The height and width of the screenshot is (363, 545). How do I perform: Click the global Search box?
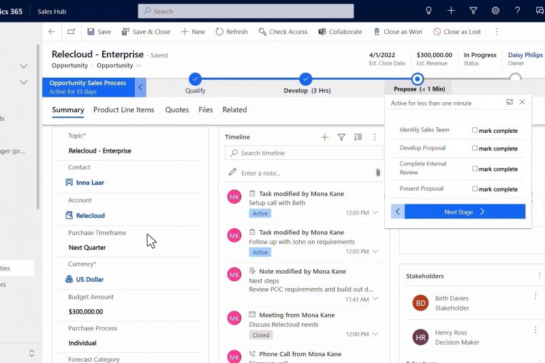tap(246, 11)
